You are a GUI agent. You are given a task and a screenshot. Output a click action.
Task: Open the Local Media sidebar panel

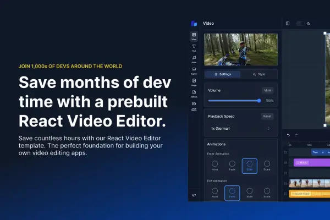click(194, 106)
